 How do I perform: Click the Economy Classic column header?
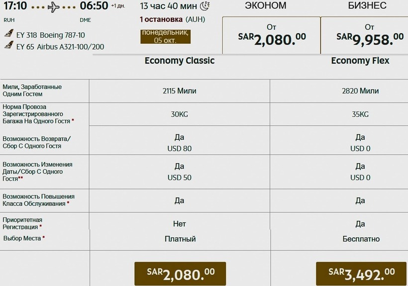pyautogui.click(x=180, y=61)
